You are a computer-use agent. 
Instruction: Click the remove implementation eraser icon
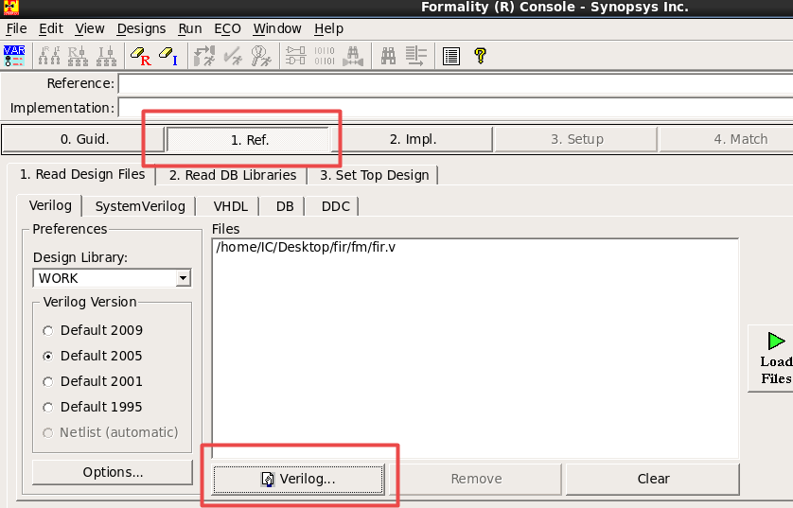[168, 56]
